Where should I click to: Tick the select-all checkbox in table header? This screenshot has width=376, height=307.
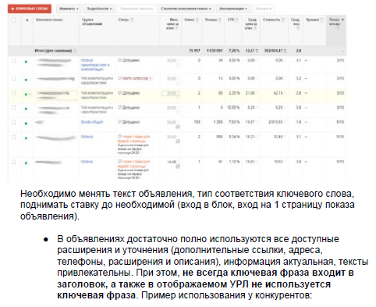coord(14,20)
